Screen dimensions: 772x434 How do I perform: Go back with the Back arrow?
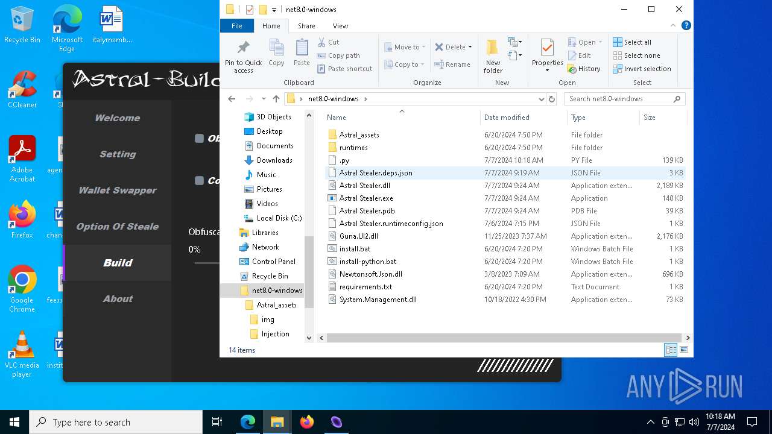coord(232,99)
